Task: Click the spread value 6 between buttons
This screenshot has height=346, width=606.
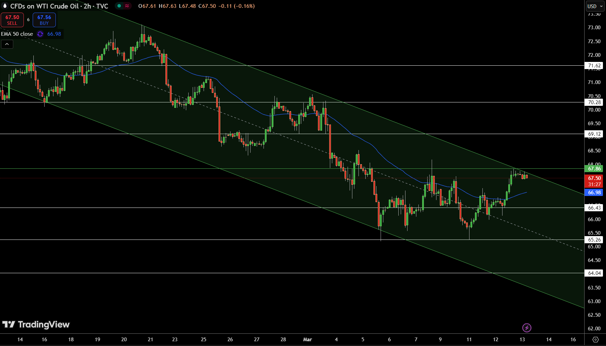Action: (x=28, y=20)
